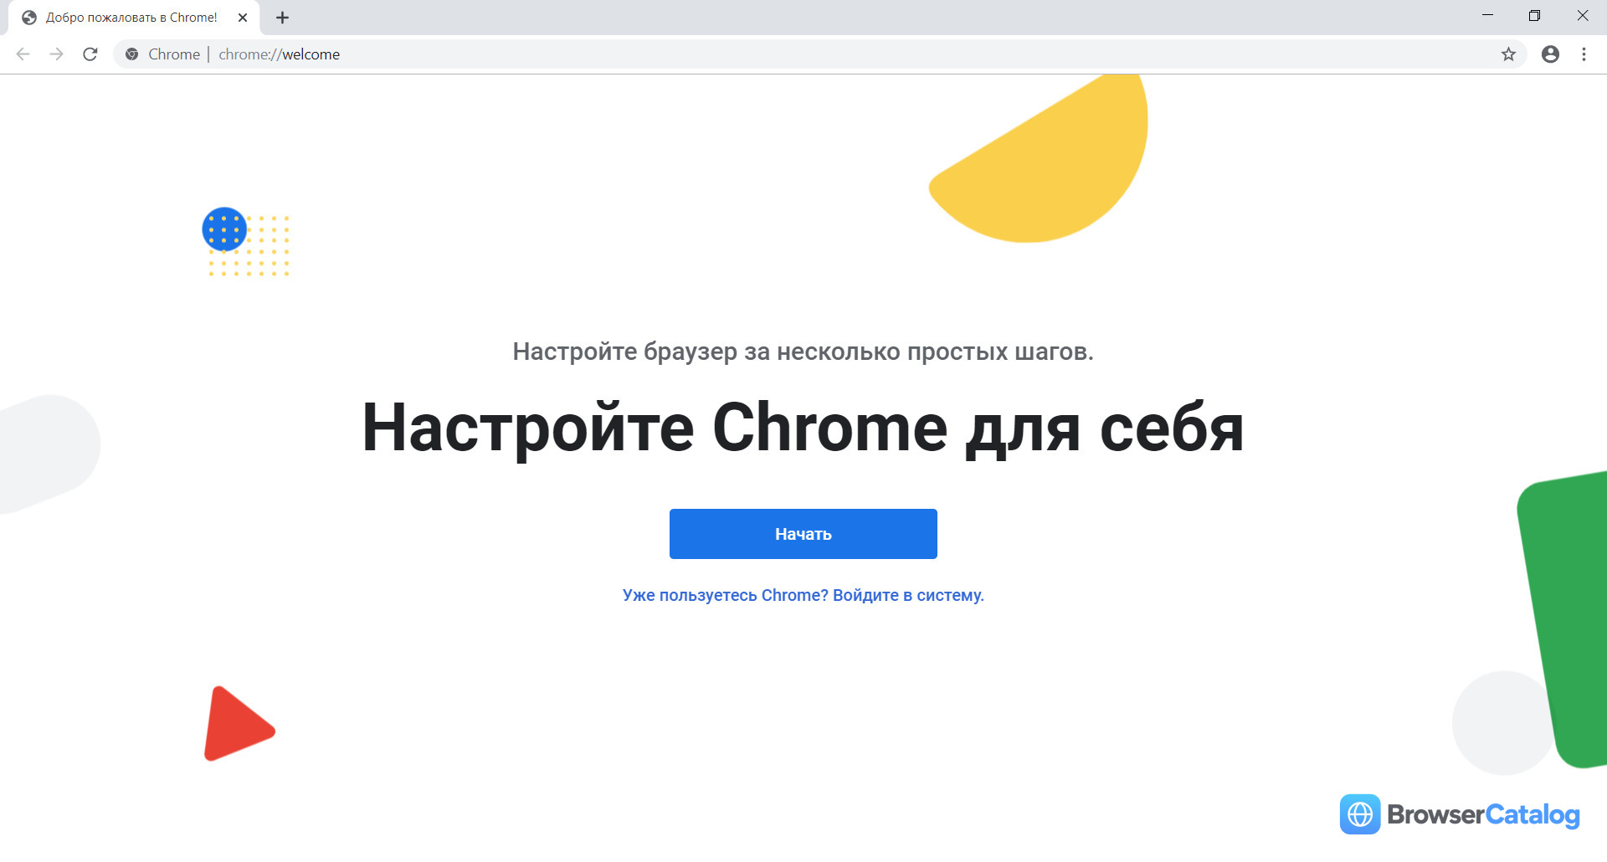
Task: Click the BrowserCatalog globe logo icon
Action: click(1360, 814)
